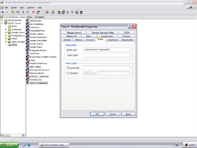Click the red X Delete icon
This screenshot has width=197, height=148.
coord(34,12)
